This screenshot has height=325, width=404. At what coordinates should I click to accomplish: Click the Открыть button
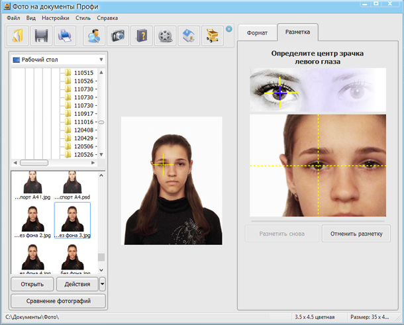pos(32,284)
